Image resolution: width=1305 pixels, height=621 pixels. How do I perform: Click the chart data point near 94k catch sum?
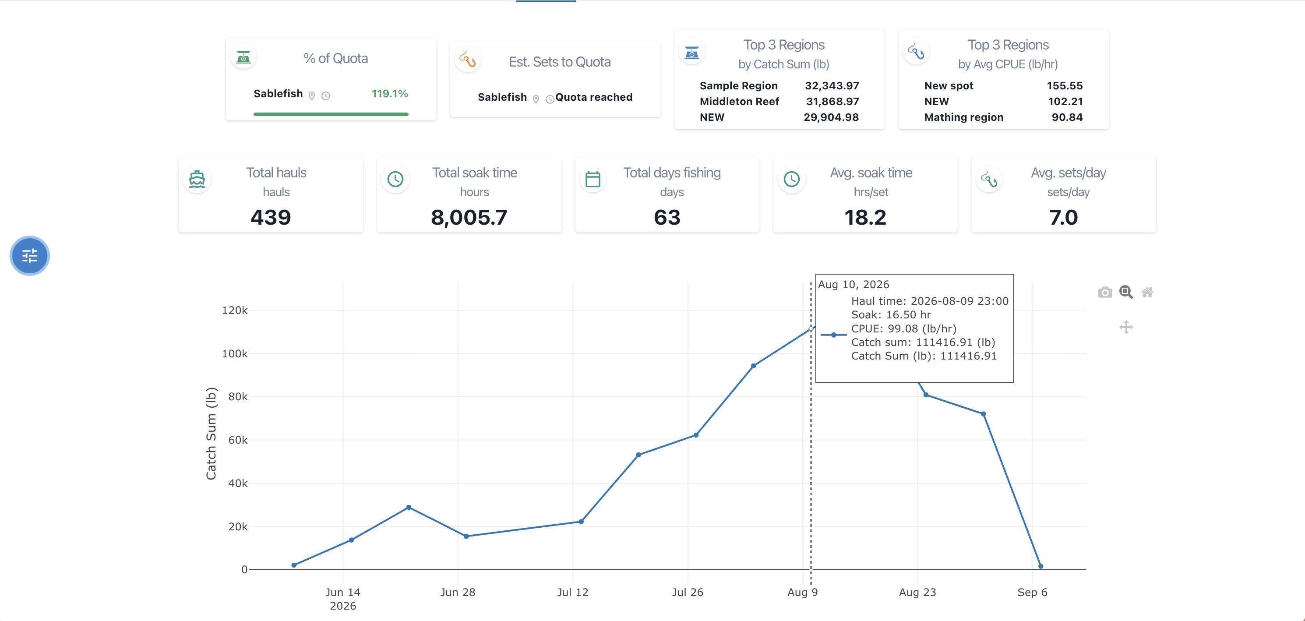[x=754, y=366]
